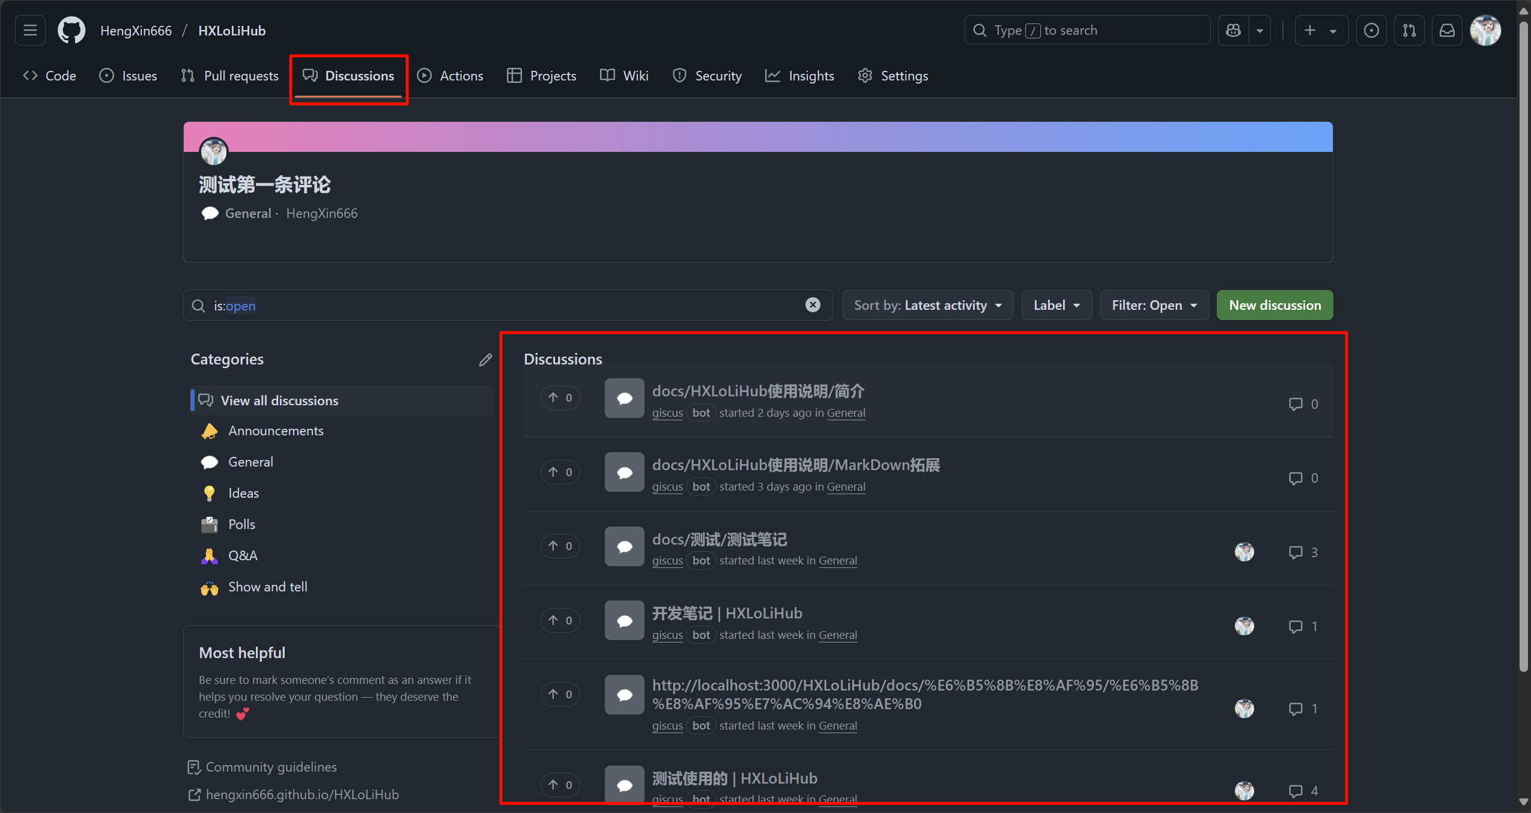The height and width of the screenshot is (813, 1531).
Task: Open the HengXin666 owner link
Action: click(x=136, y=31)
